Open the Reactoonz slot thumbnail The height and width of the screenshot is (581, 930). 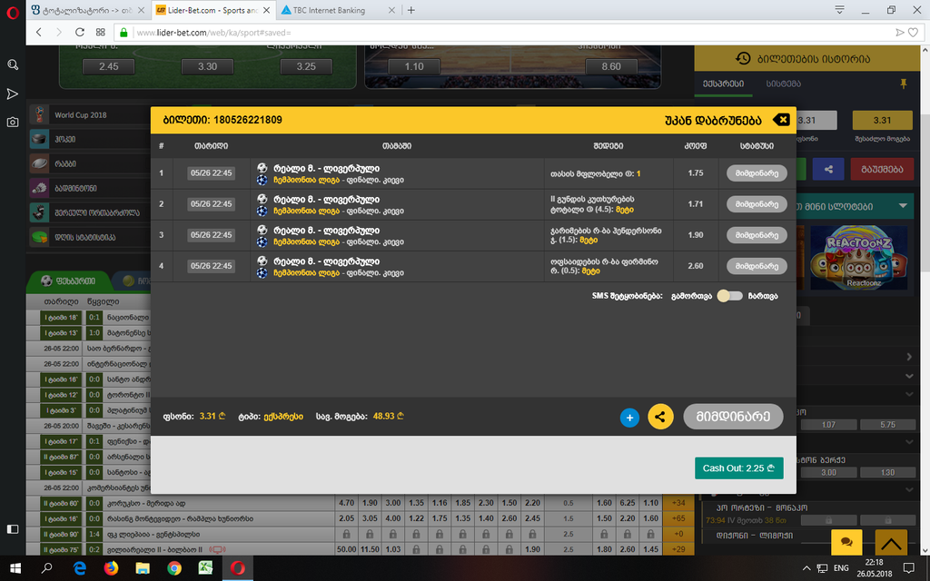859,257
